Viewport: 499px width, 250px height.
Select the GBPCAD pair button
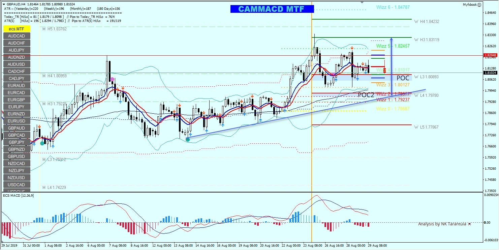click(17, 135)
